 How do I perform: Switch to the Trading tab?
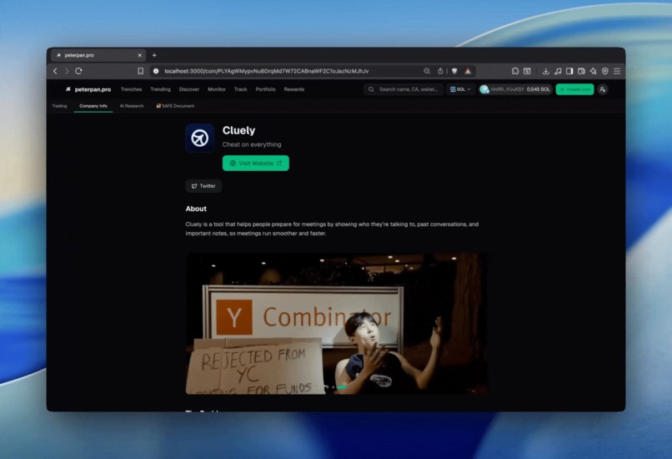tap(59, 106)
